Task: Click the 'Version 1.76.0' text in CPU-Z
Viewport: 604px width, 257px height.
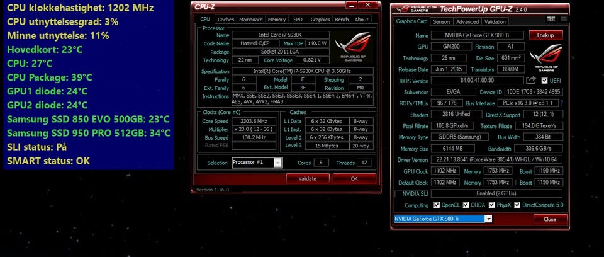Action: 212,190
